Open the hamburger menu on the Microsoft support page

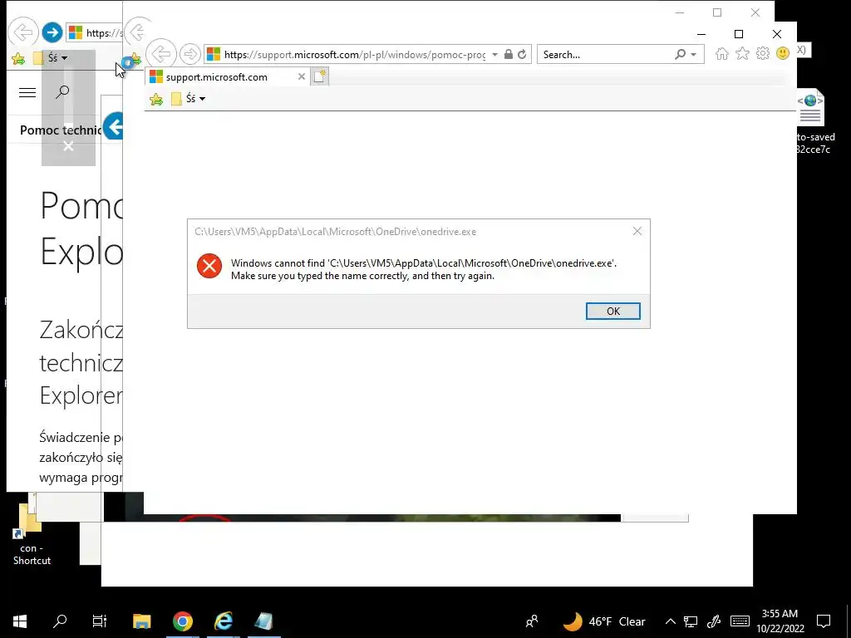(27, 93)
